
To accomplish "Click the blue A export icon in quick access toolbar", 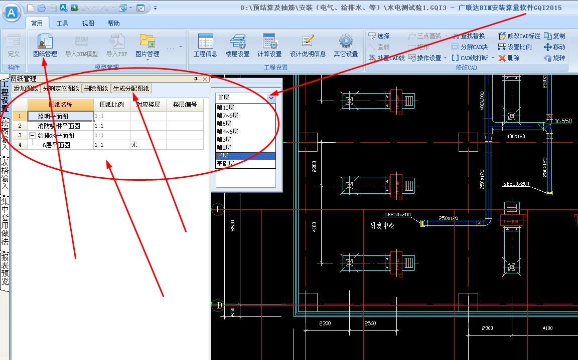I will [x=63, y=8].
